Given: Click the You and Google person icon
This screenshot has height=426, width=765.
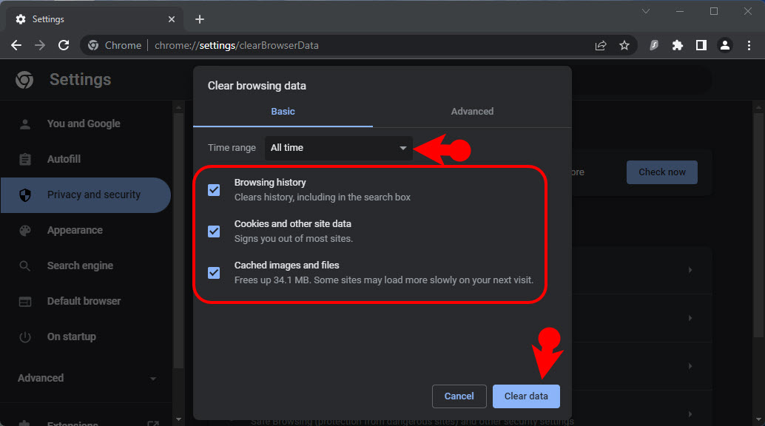Looking at the screenshot, I should (x=25, y=124).
